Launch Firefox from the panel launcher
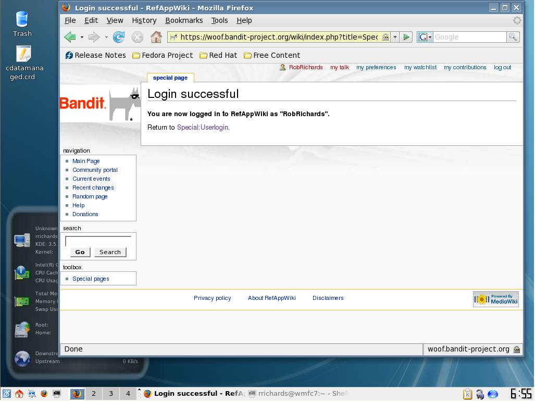Image resolution: width=535 pixels, height=401 pixels. [44, 394]
